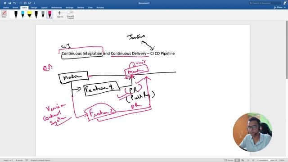Screen dimensions: 288x162
Task: Switch to the Insert tab
Action: point(15,8)
